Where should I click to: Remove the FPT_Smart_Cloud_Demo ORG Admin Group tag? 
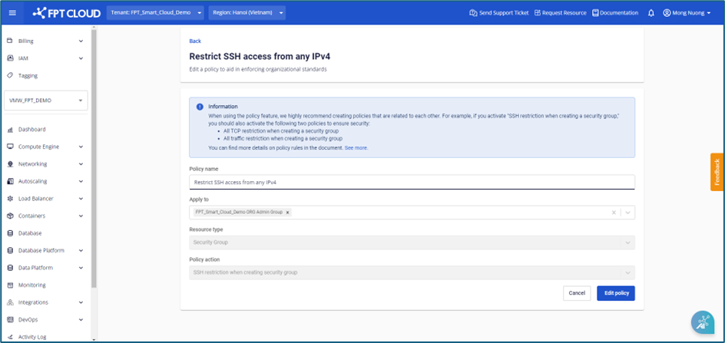click(288, 213)
